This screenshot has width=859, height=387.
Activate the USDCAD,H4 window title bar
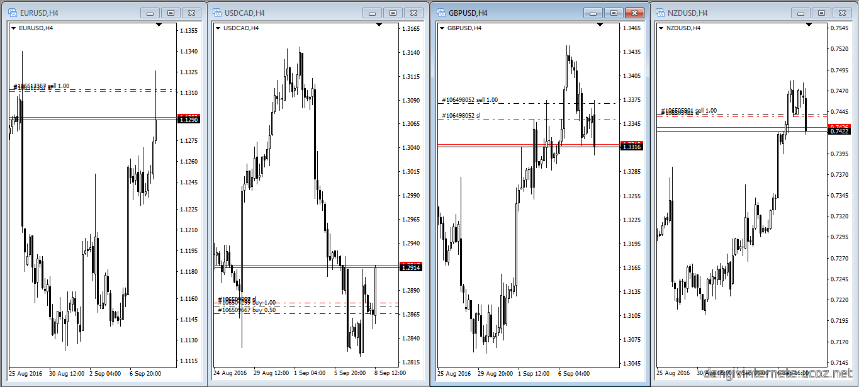pos(302,13)
